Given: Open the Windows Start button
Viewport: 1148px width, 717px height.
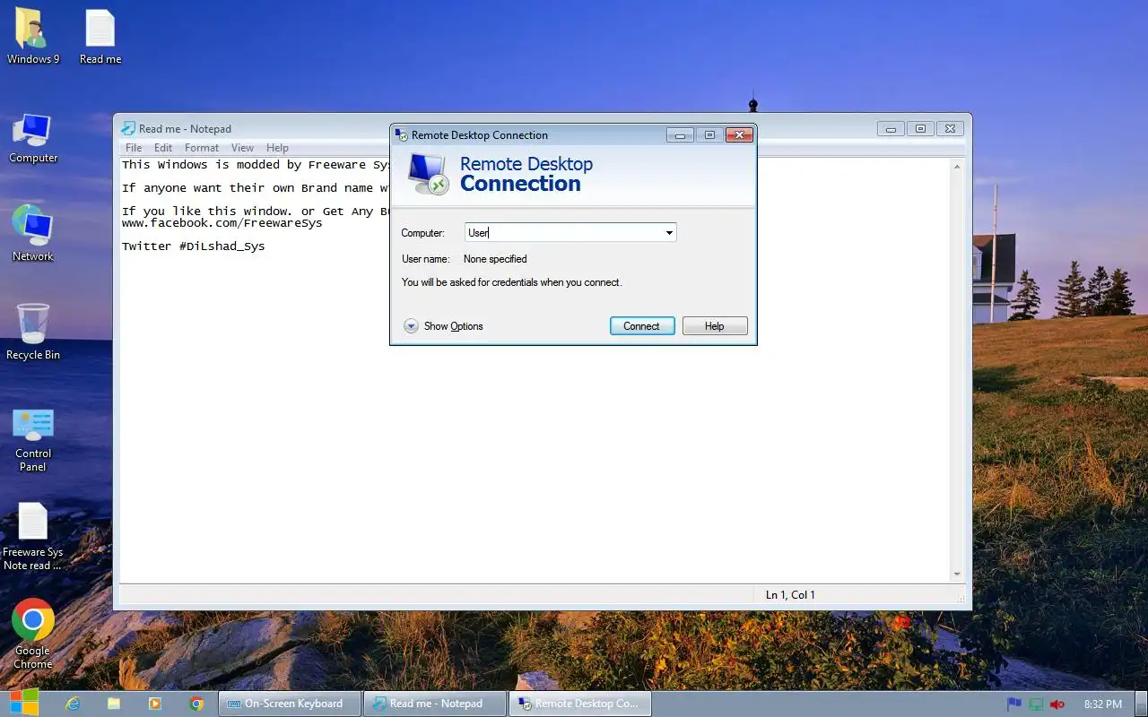Looking at the screenshot, I should (23, 703).
